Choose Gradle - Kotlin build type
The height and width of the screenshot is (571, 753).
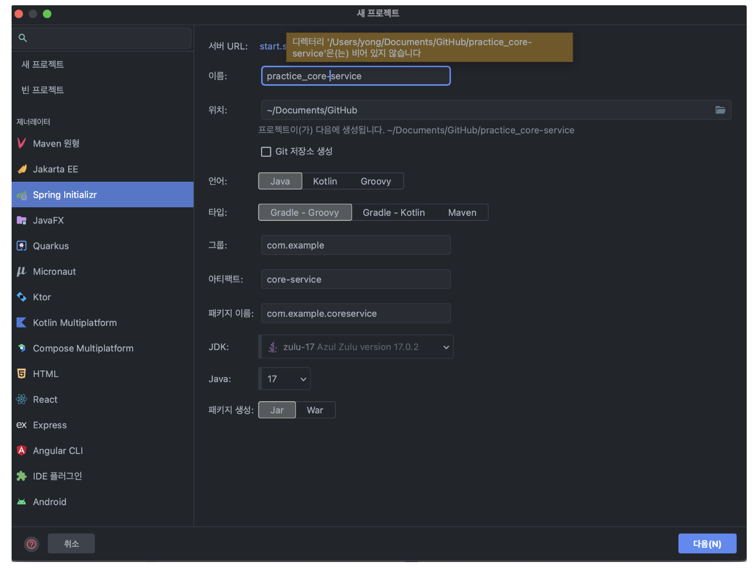coord(394,212)
